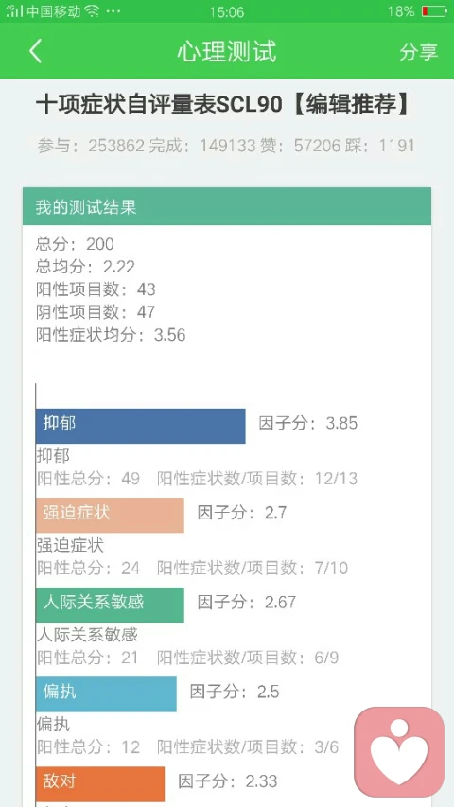Image resolution: width=454 pixels, height=807 pixels.
Task: Tap the Wi-Fi signal icon
Action: click(x=92, y=11)
